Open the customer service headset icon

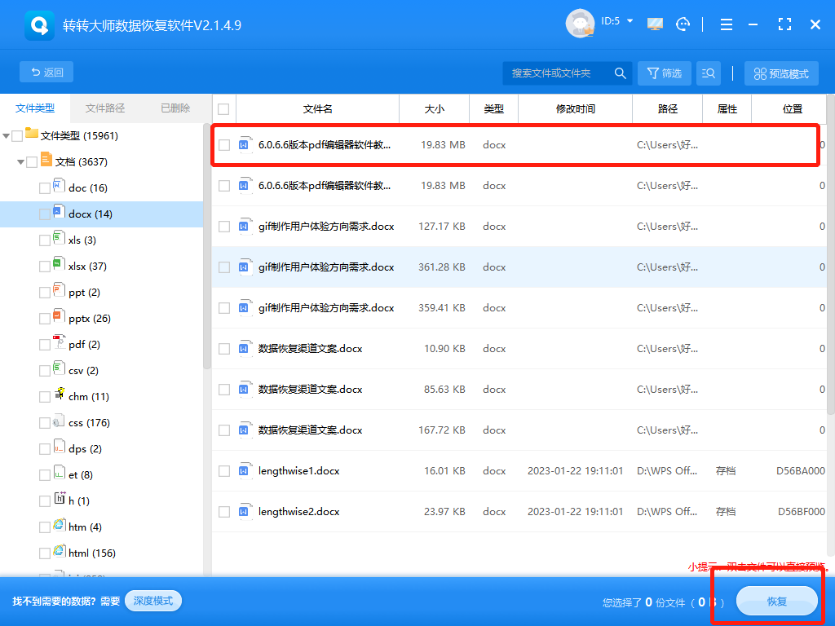(x=683, y=24)
